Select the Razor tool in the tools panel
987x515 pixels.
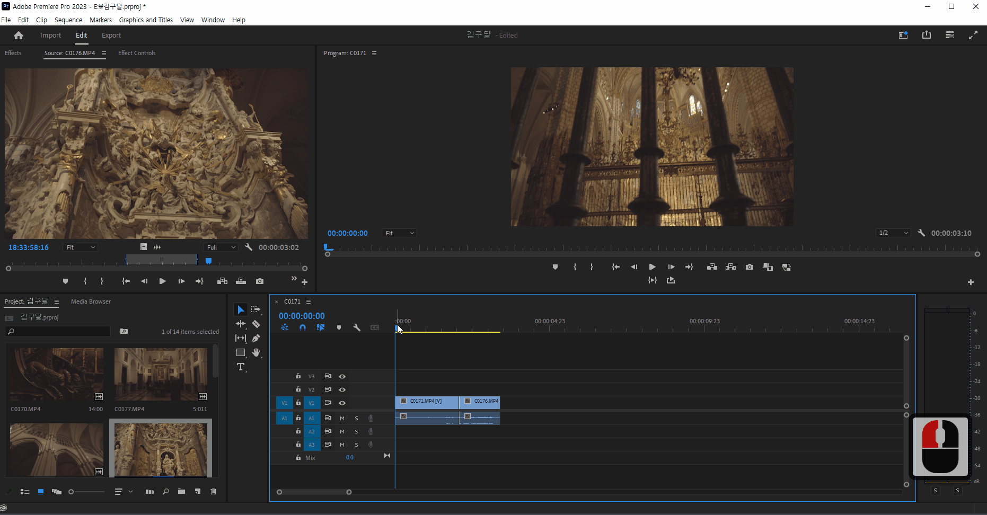coord(256,324)
